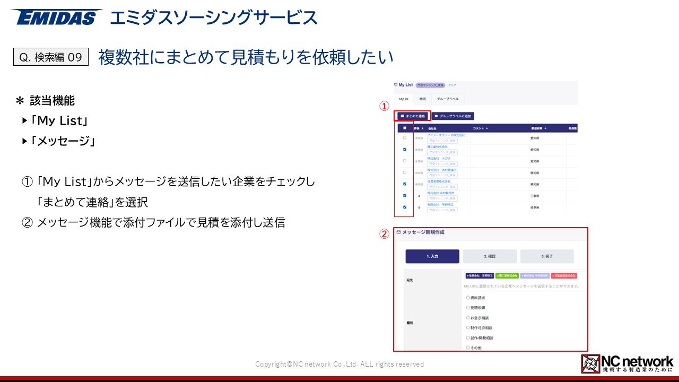This screenshot has height=382, width=679.
Task: Sort by the コメント column arrow
Action: (487, 128)
